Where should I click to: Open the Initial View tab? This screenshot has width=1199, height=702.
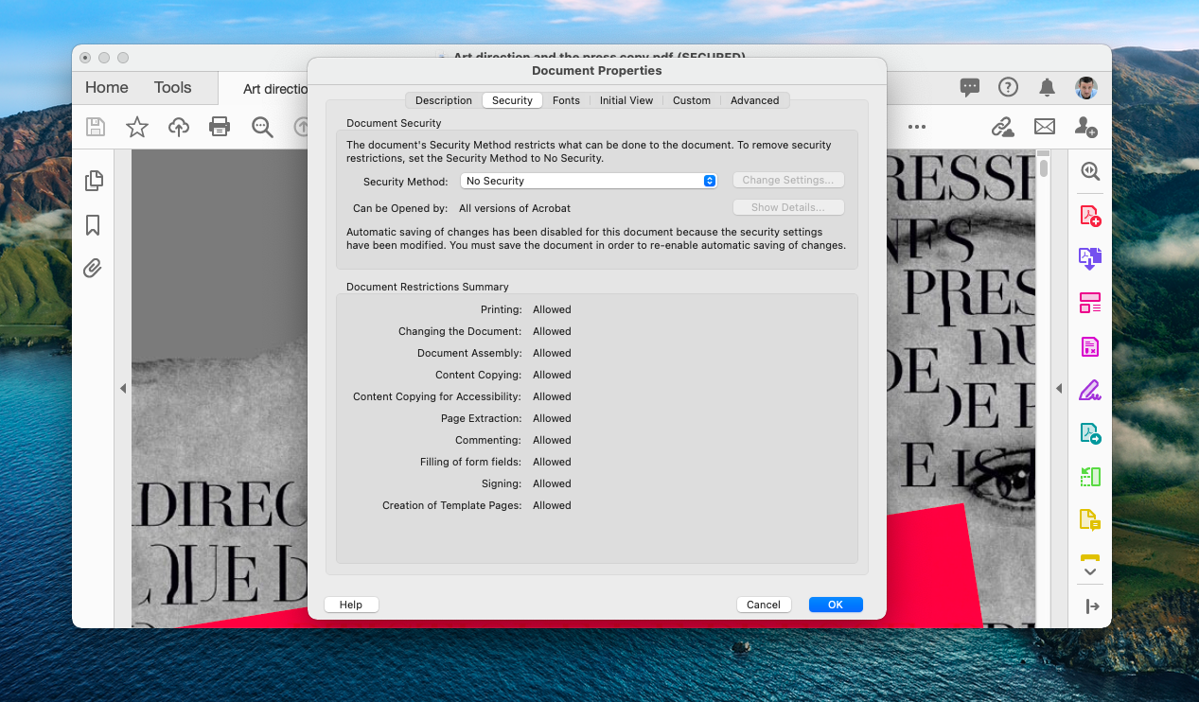click(x=626, y=100)
